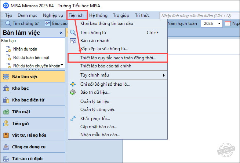Open Quản lý tài liệu
Screen dimensions: 240x163
pyautogui.click(x=117, y=101)
